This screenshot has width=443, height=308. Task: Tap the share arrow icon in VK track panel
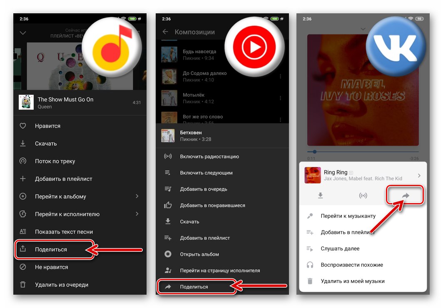(406, 195)
